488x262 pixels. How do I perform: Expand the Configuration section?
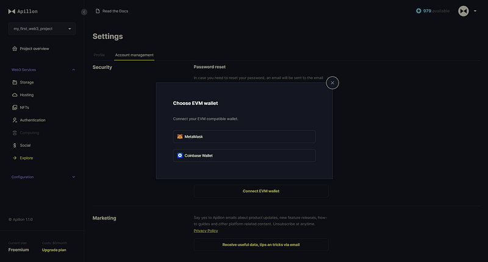pos(73,177)
